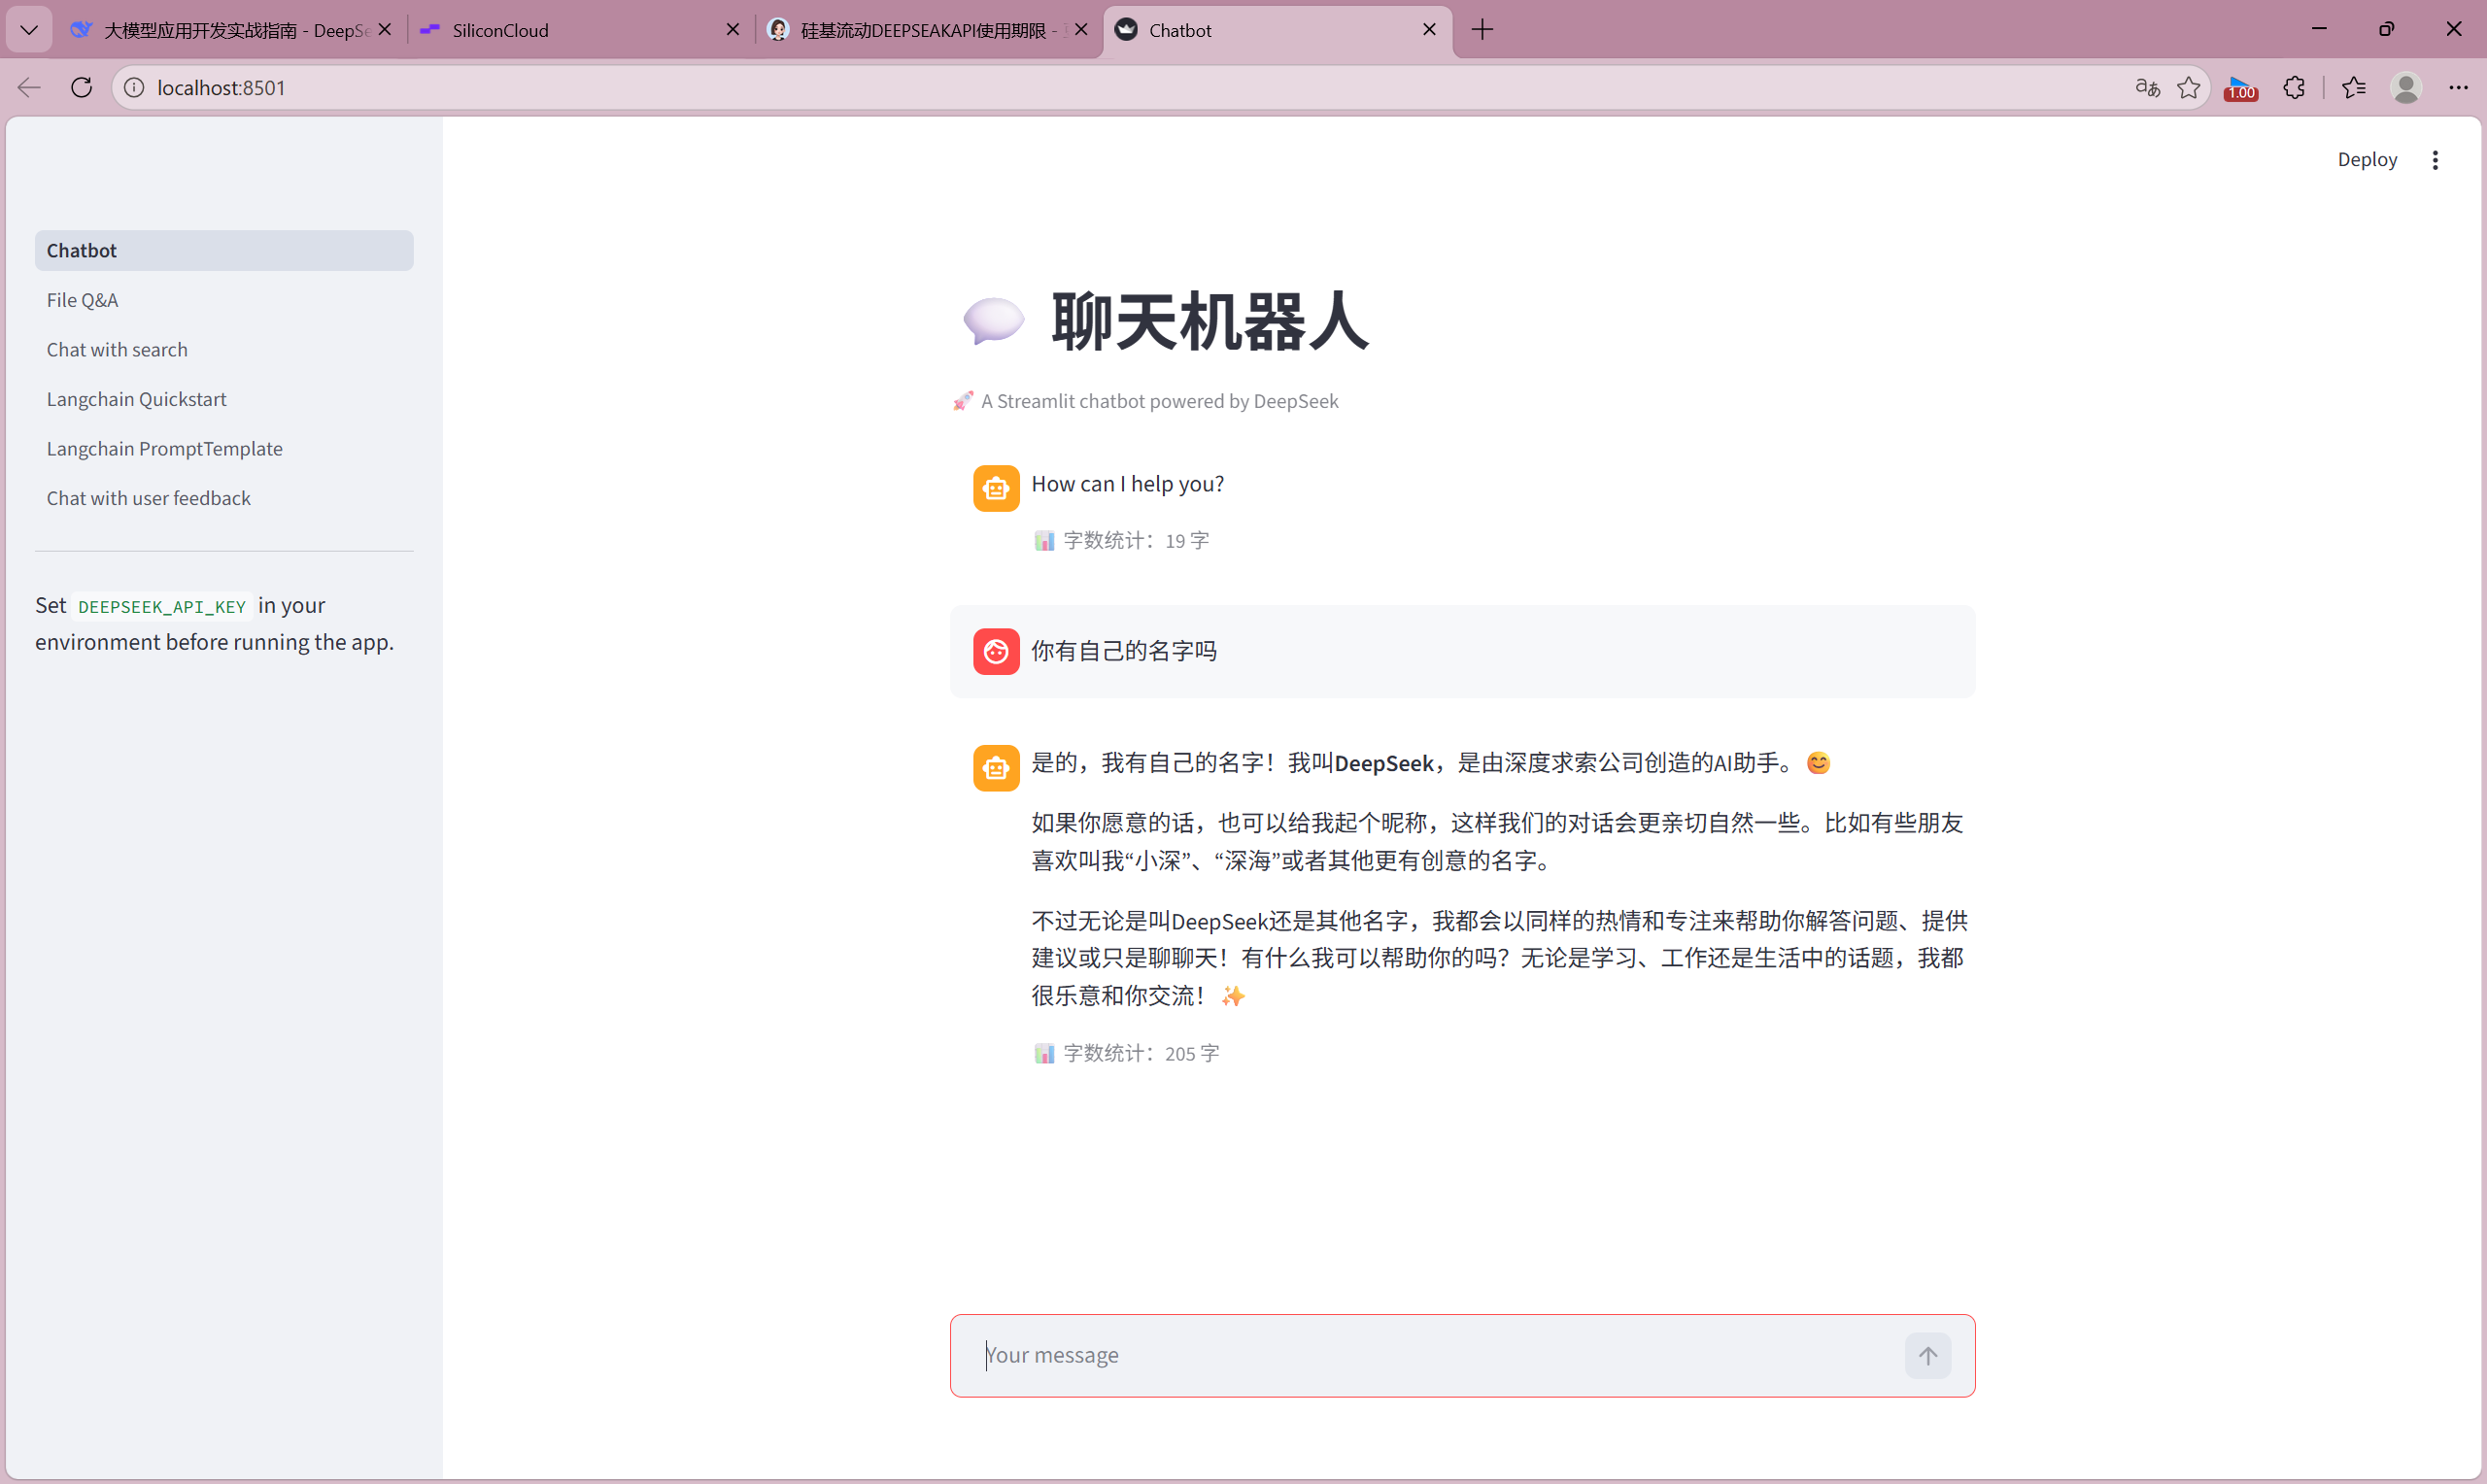Switch to the SiliconCloud tab
Viewport: 2487px width, 1484px height.
coord(580,30)
